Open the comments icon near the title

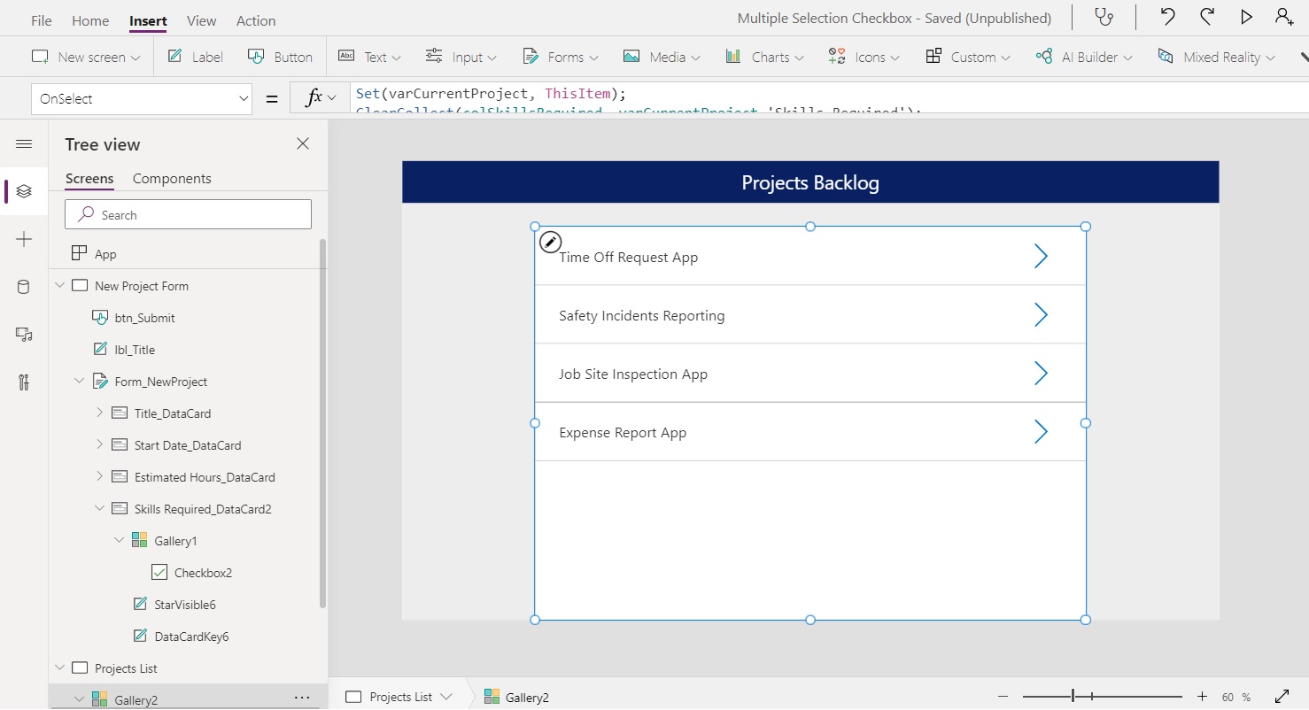[x=1104, y=16]
